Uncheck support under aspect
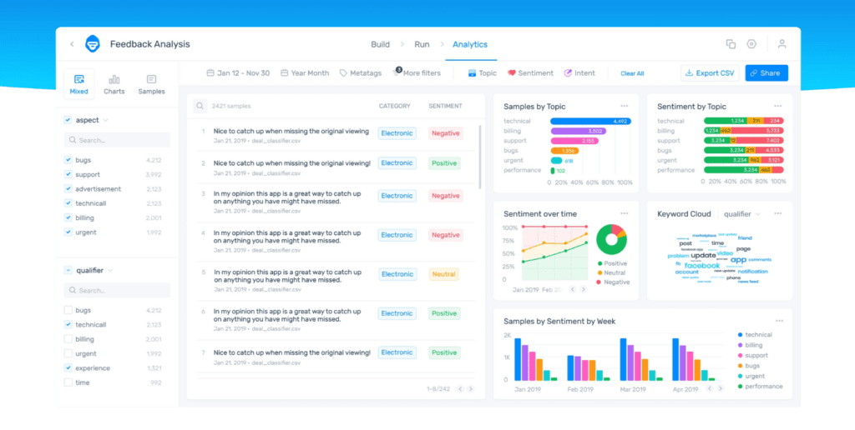 pos(68,175)
